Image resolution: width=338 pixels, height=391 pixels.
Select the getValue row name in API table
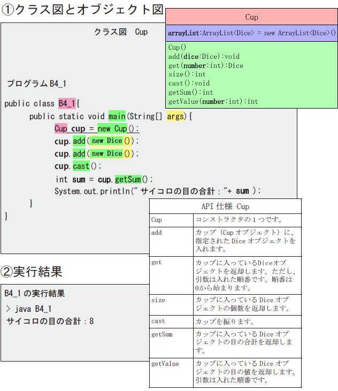click(165, 364)
